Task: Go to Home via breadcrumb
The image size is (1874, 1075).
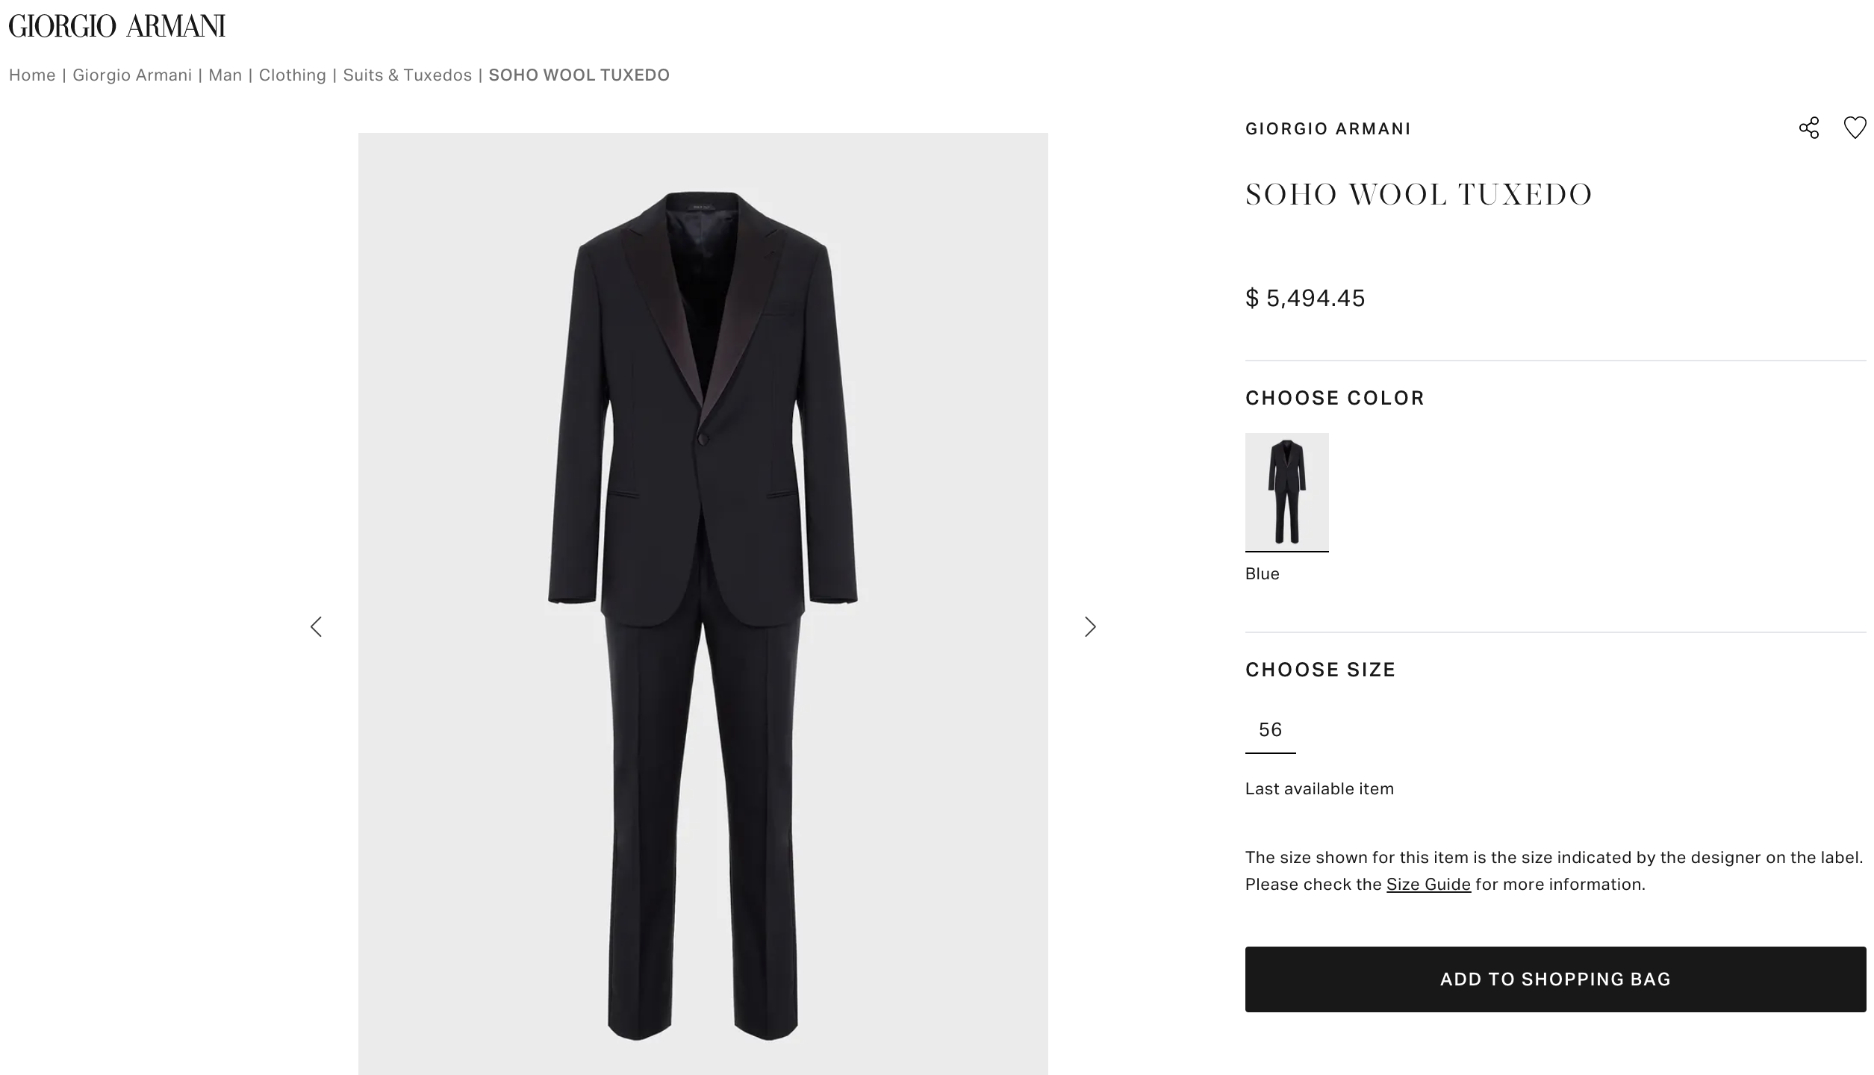Action: (x=32, y=75)
